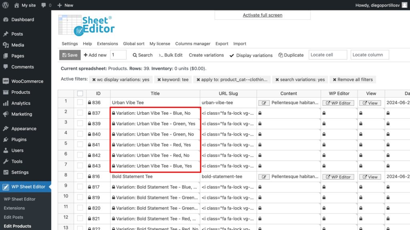Screen dimensions: 410x230
Task: Click the Analytics bar chart icon
Action: pyautogui.click(x=6, y=103)
